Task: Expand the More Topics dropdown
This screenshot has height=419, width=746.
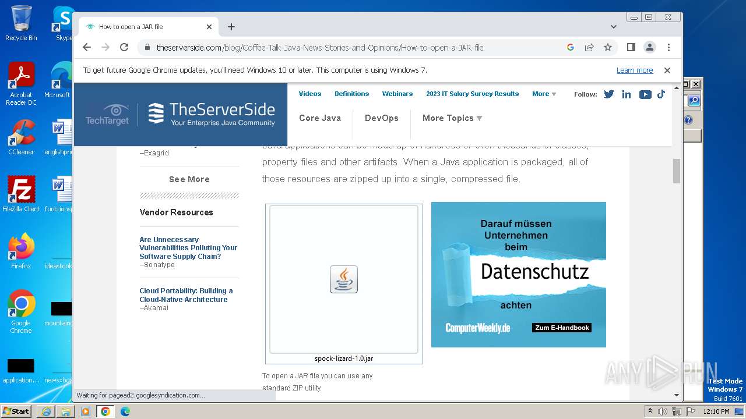Action: point(452,118)
